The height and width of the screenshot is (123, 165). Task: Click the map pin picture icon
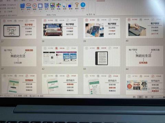tap(53, 5)
